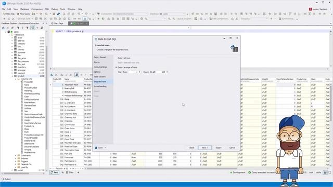Click the product table icon in the tree
This screenshot has height=187, width=333.
coord(15,76)
